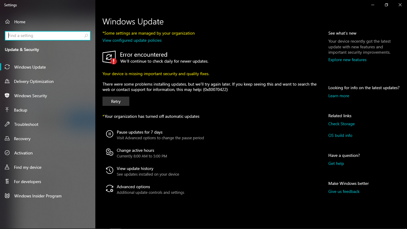Click the Activation checkmark circle icon
The image size is (407, 229).
pos(7,153)
